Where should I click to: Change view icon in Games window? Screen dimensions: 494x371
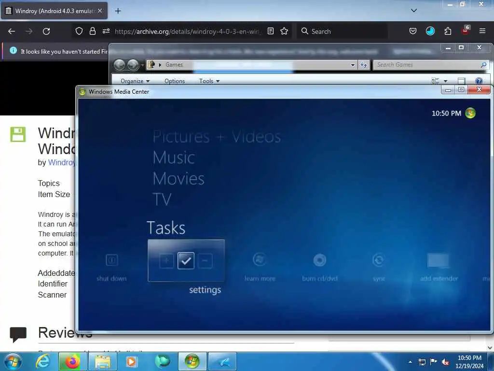pos(436,81)
